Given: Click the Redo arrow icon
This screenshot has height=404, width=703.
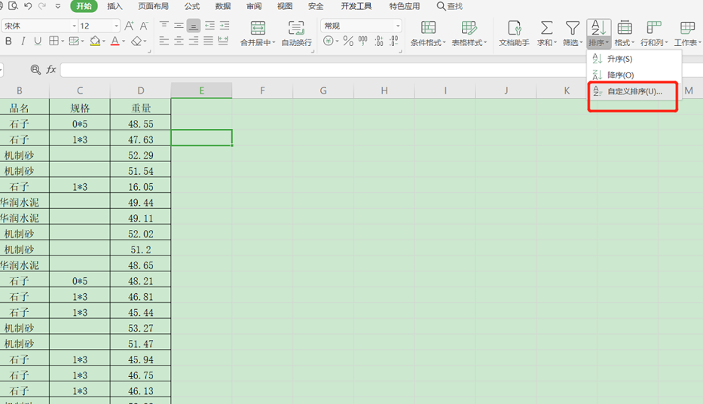Looking at the screenshot, I should (42, 6).
